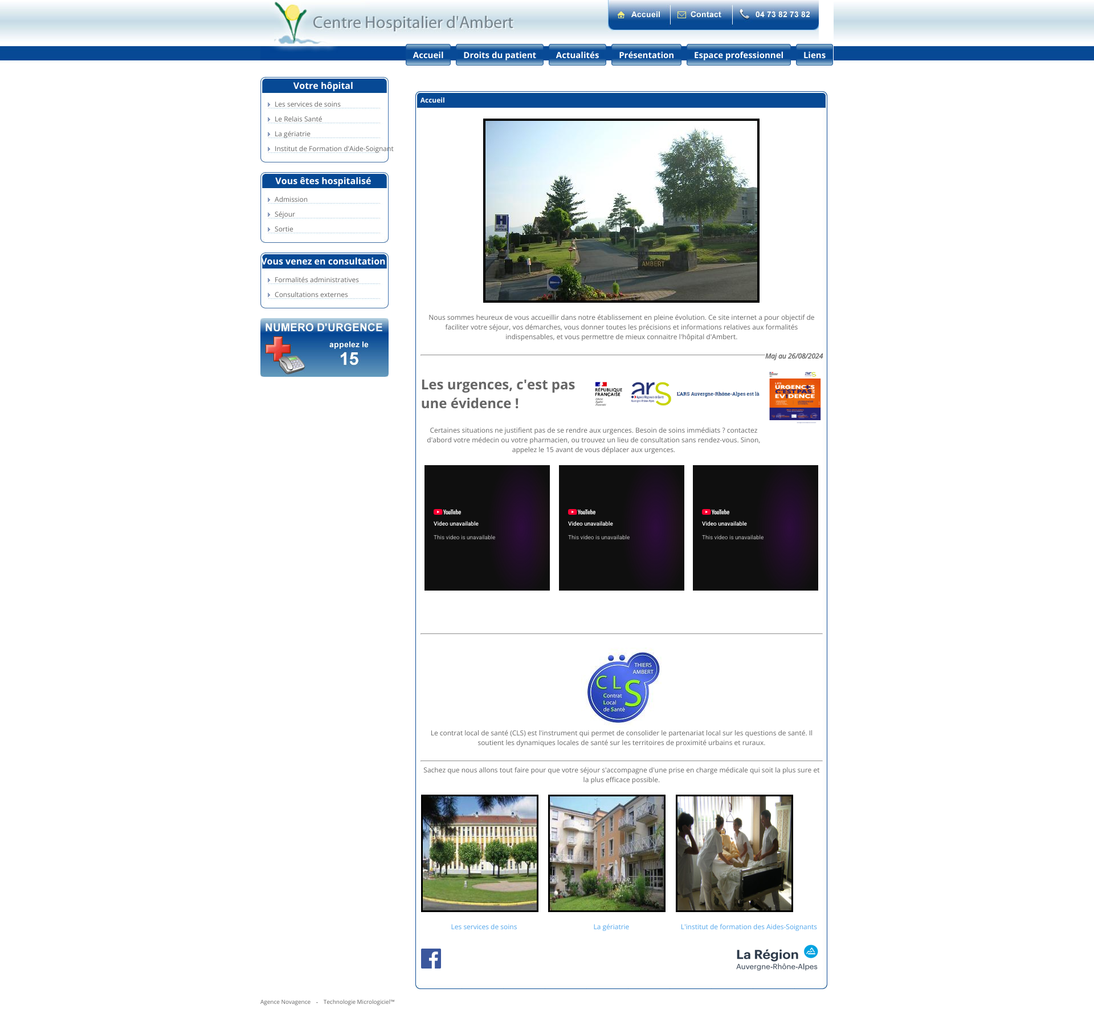Click the home icon beside Accueil

tap(621, 15)
